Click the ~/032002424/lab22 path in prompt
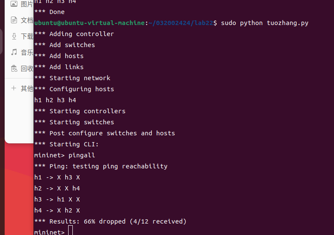 pyautogui.click(x=181, y=23)
